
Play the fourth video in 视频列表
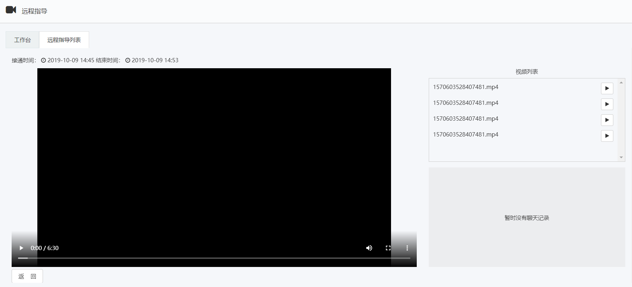[x=607, y=136]
